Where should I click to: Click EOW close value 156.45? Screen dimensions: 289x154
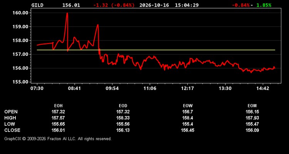pyautogui.click(x=188, y=130)
